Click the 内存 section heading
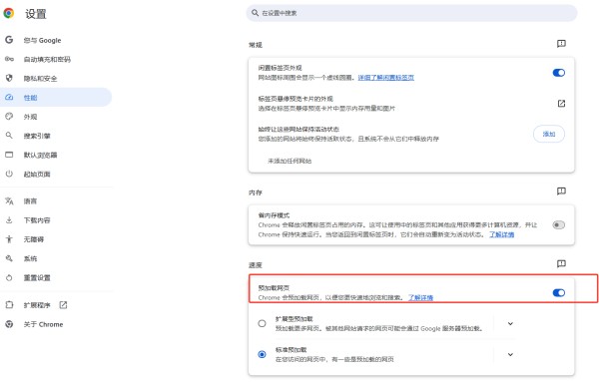The height and width of the screenshot is (382, 599). 256,192
